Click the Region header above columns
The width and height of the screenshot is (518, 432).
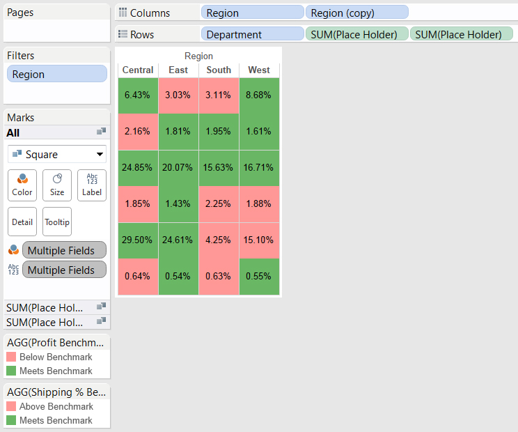coord(198,56)
